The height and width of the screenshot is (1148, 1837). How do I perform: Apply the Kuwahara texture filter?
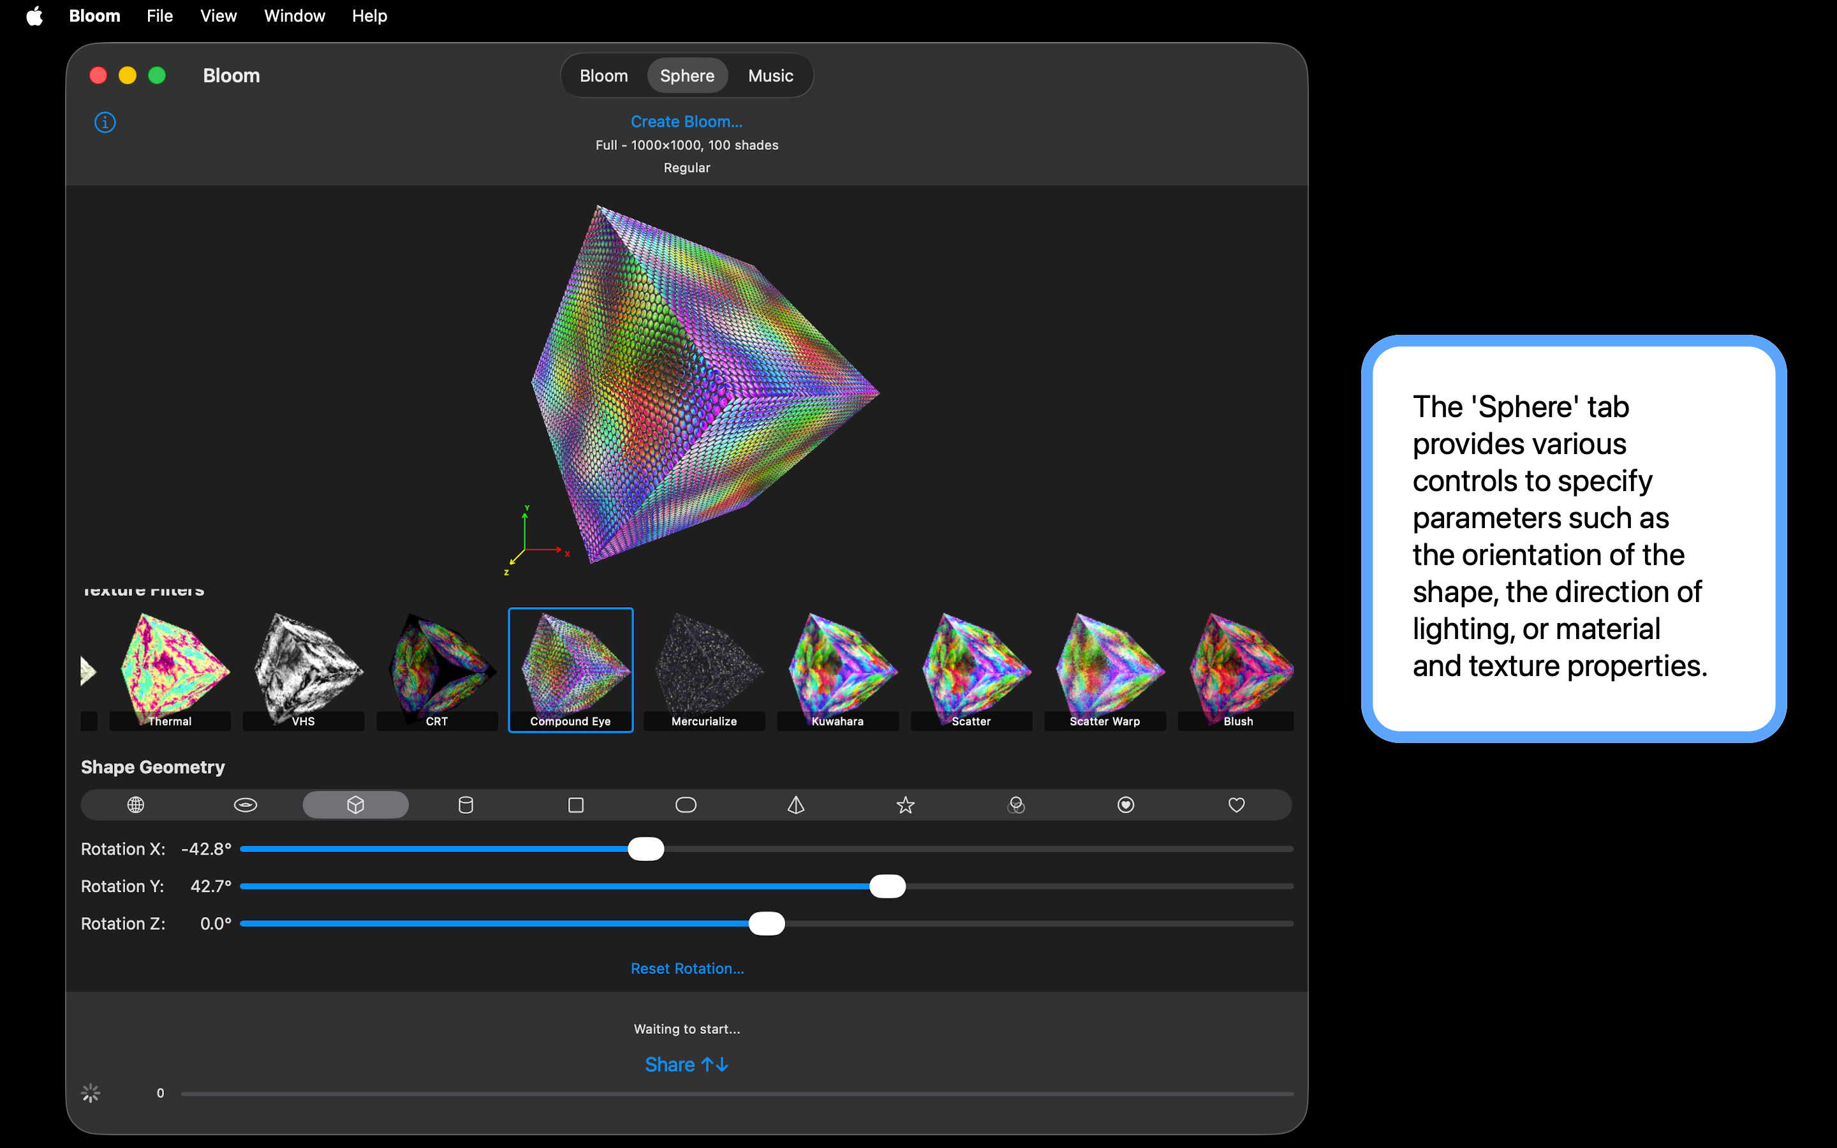point(838,670)
